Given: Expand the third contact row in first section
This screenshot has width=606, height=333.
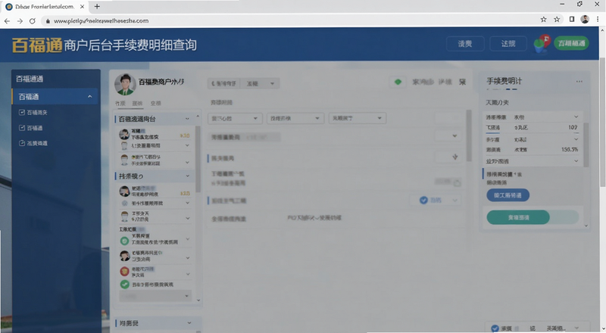Looking at the screenshot, I should [x=187, y=162].
